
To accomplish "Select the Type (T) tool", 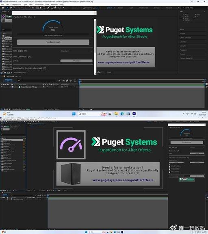I will 44,8.
